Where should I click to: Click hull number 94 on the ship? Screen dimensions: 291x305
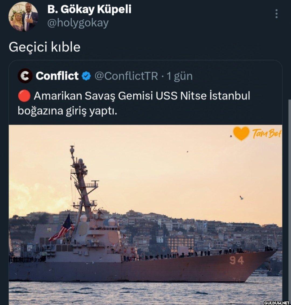236,261
